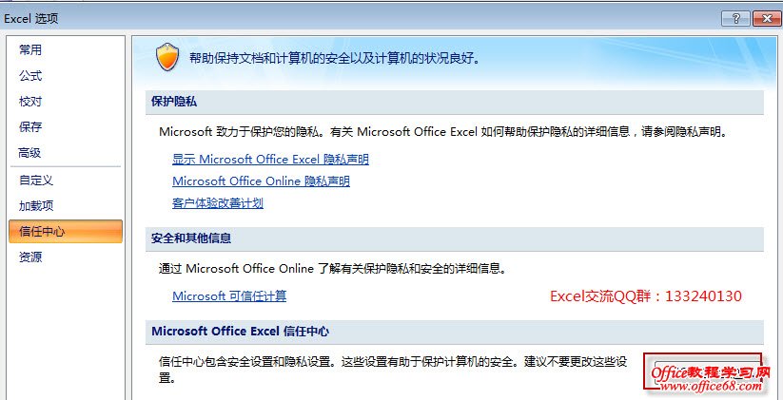Click the shield icon in the header
The width and height of the screenshot is (783, 400).
point(167,58)
